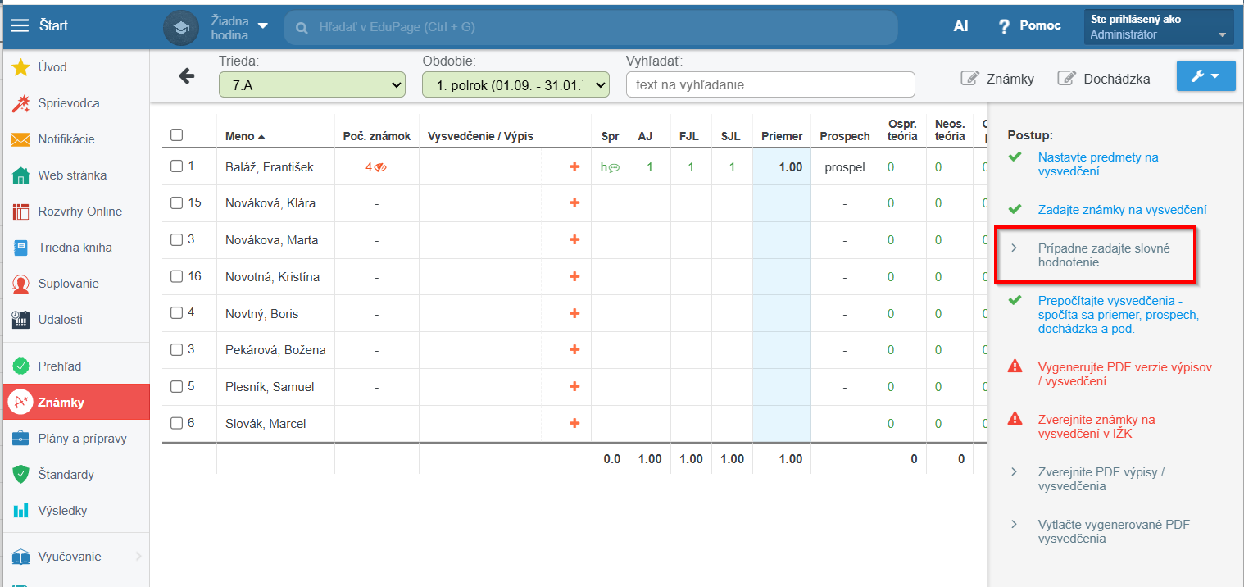Go to Rozvrhy Online in sidebar
This screenshot has height=587, width=1244.
click(79, 212)
